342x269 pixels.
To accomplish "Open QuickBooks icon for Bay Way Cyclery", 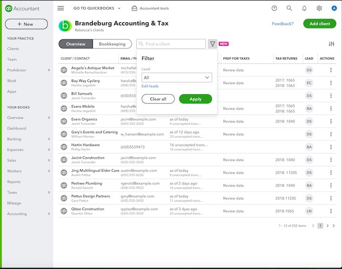I will (x=64, y=83).
